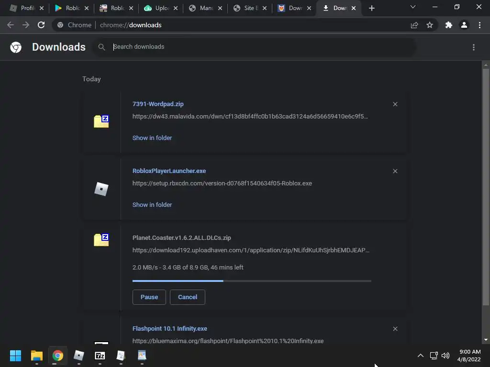Click the 7391-Wordpad.zip file icon

101,121
